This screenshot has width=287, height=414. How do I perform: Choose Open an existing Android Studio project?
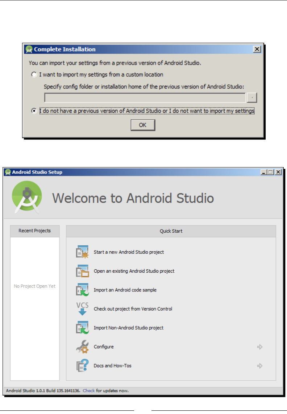[x=134, y=271]
